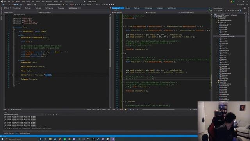Collapse the namespace Sonar block
Viewport: 250px width, 141px height.
(13, 27)
